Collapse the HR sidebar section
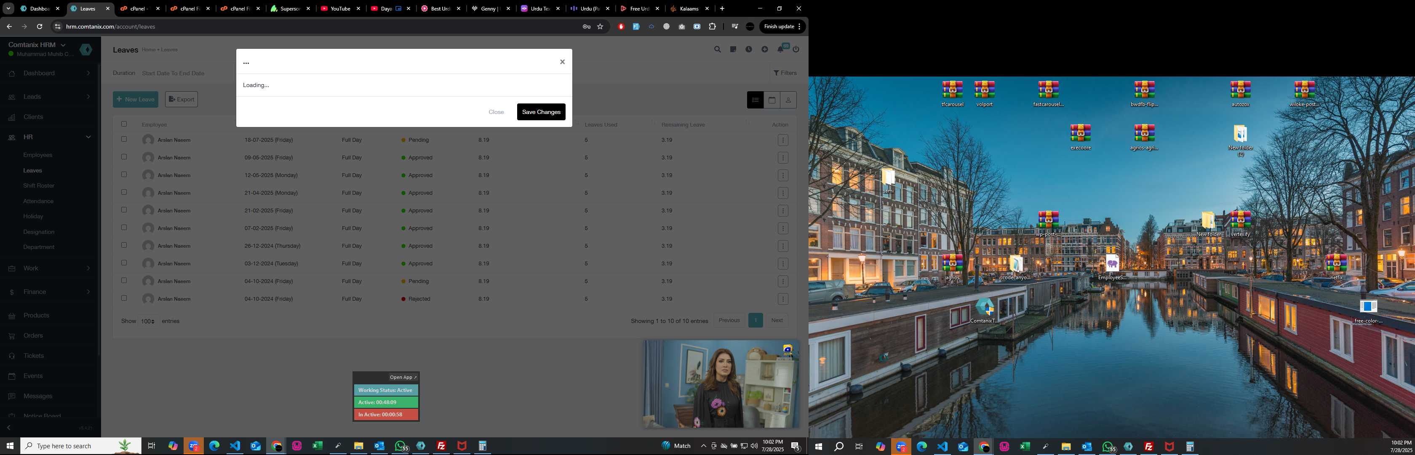Viewport: 1415px width, 455px height. 51,137
